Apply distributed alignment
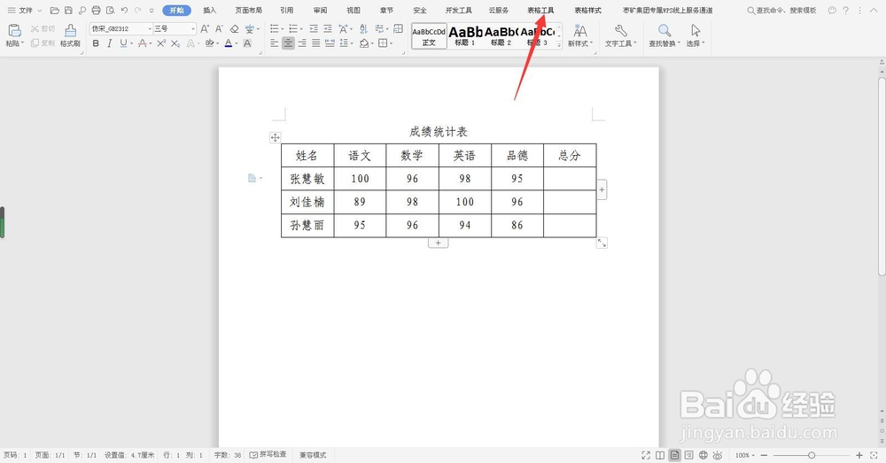 [330, 43]
